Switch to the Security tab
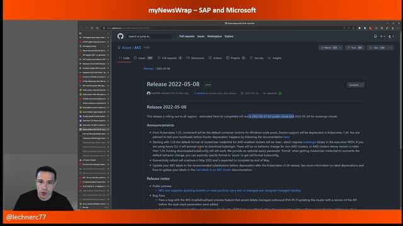Viewport: 403px width, 226px height. pos(256,58)
